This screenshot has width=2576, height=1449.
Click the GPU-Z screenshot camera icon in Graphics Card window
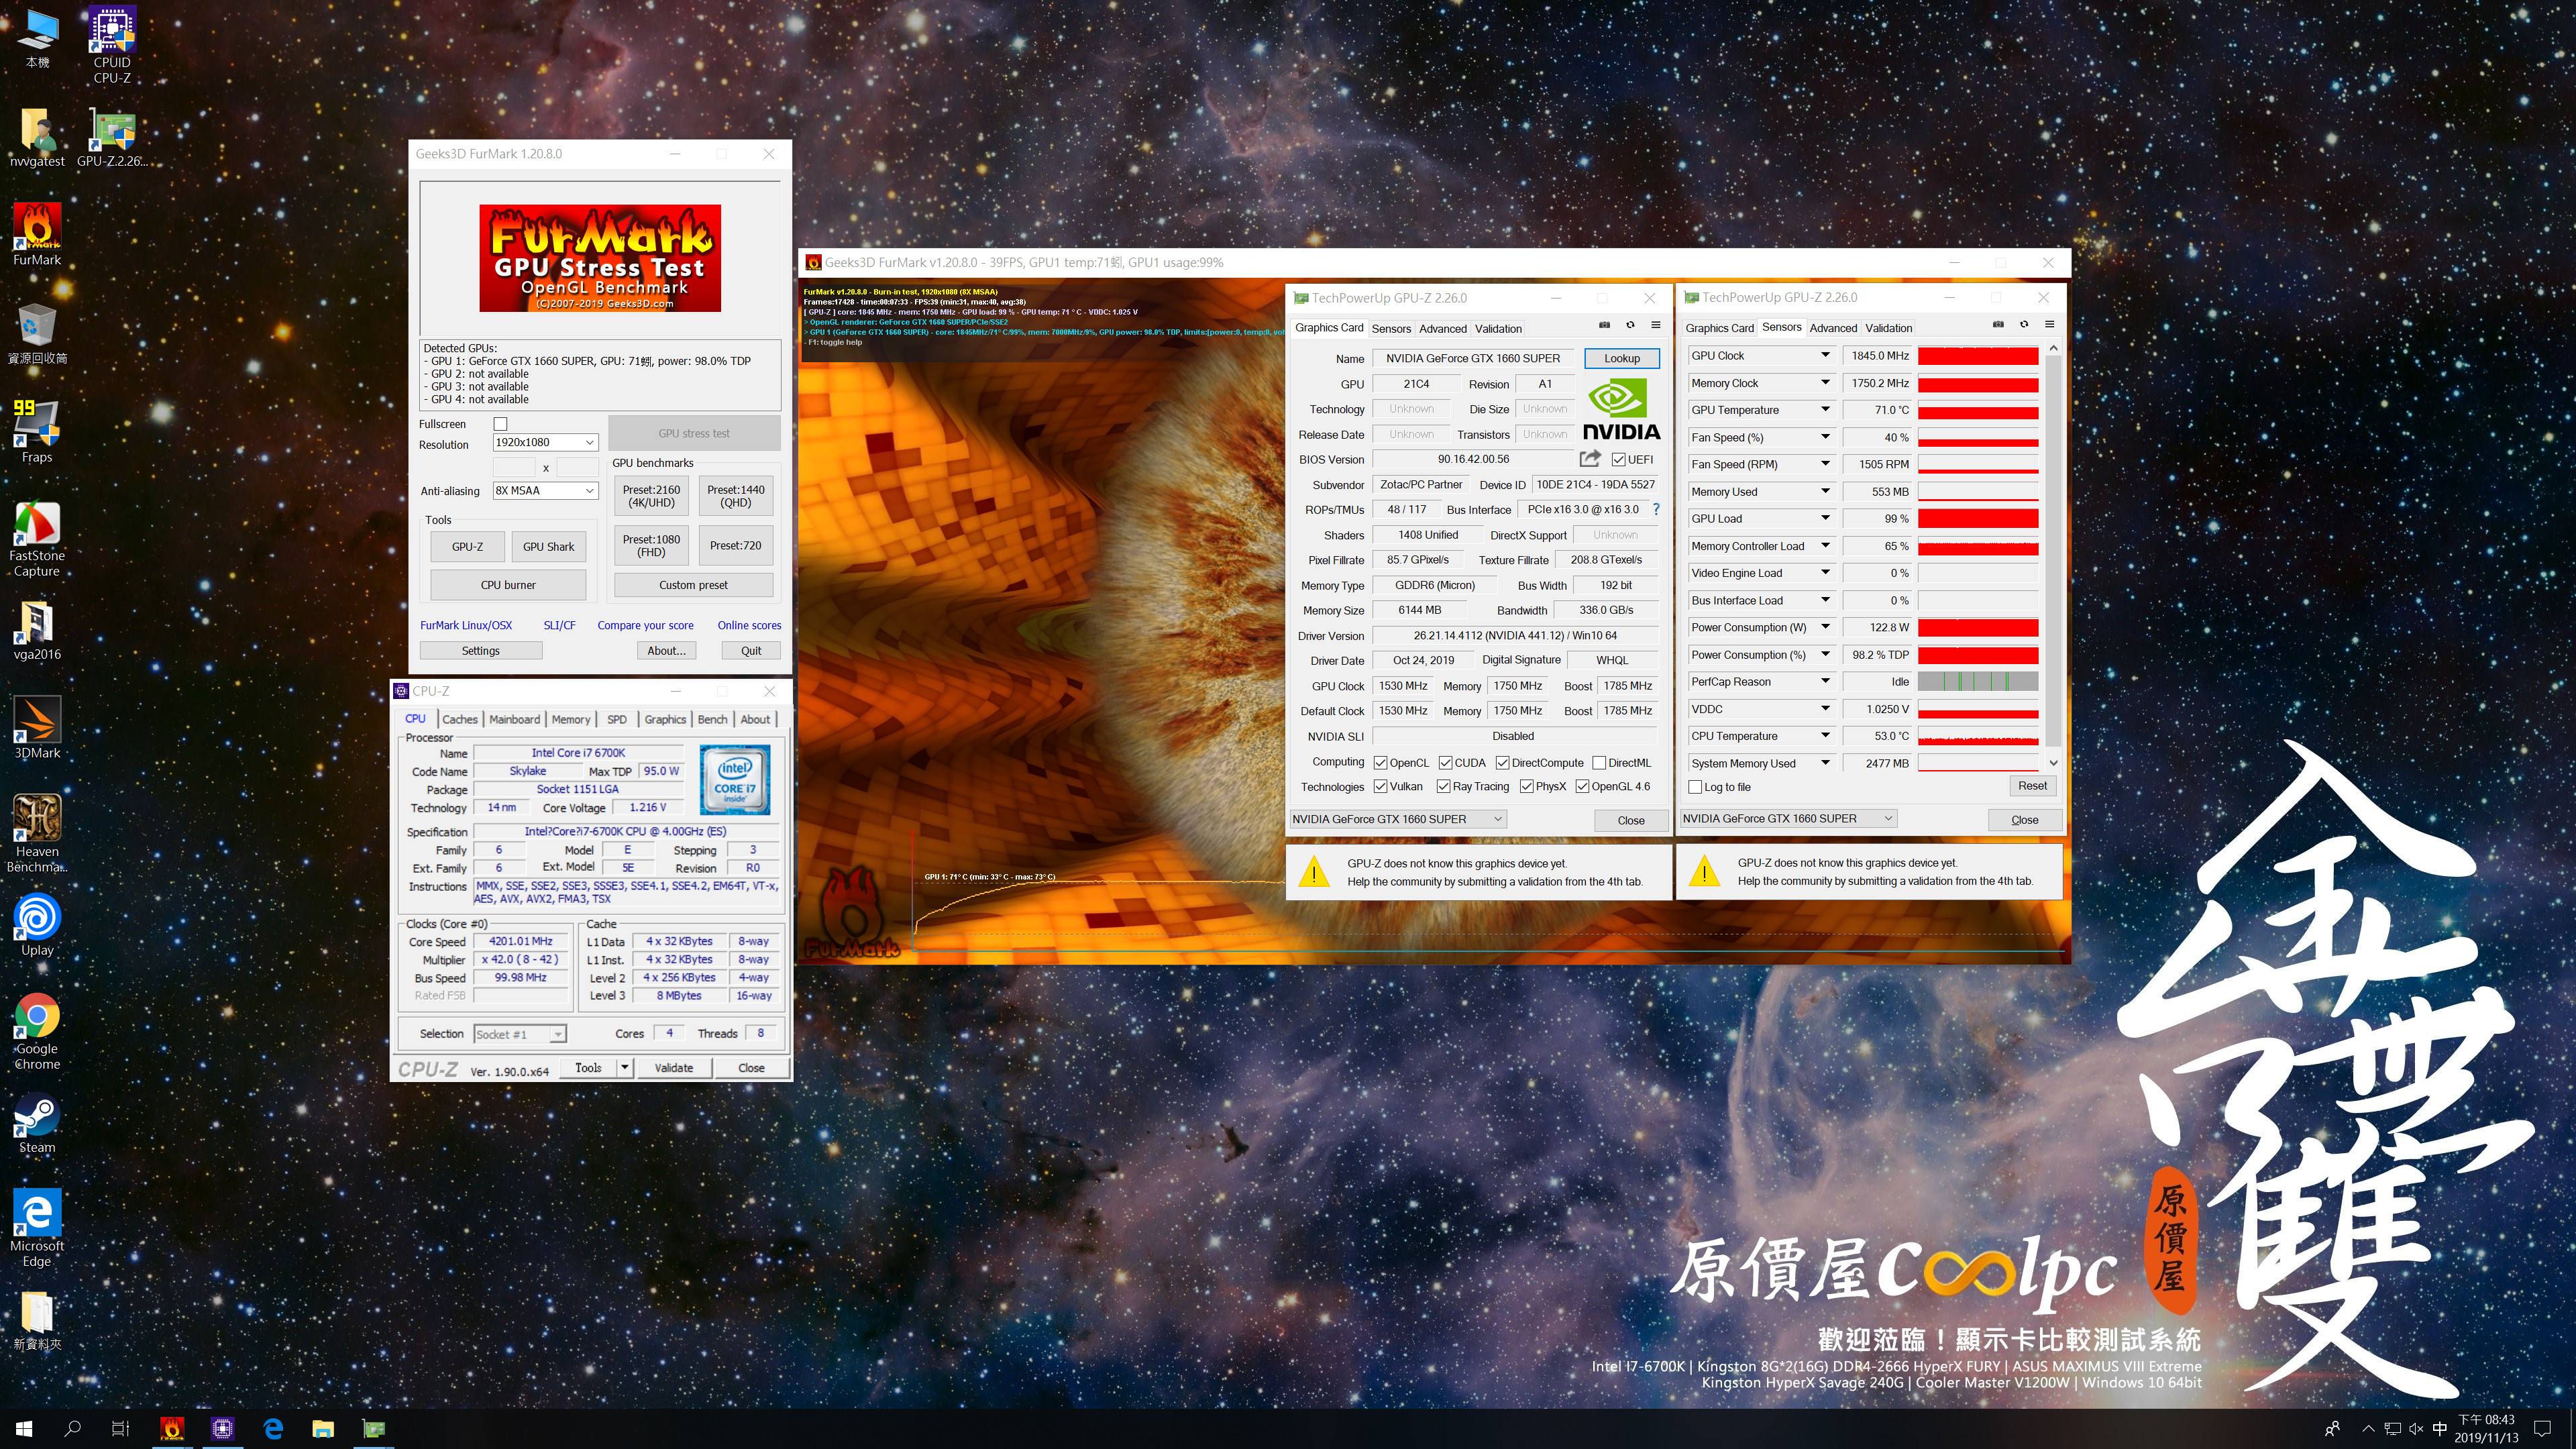pyautogui.click(x=1604, y=325)
